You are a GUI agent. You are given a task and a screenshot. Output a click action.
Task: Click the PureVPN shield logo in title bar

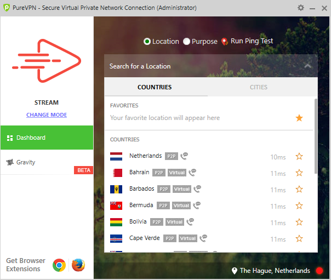point(7,8)
